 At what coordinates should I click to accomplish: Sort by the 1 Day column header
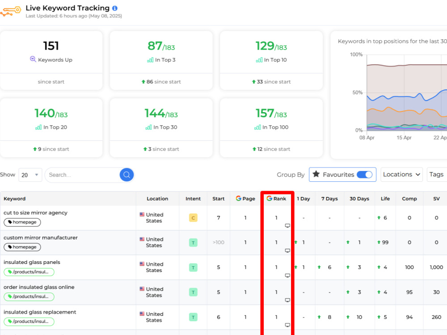(304, 199)
